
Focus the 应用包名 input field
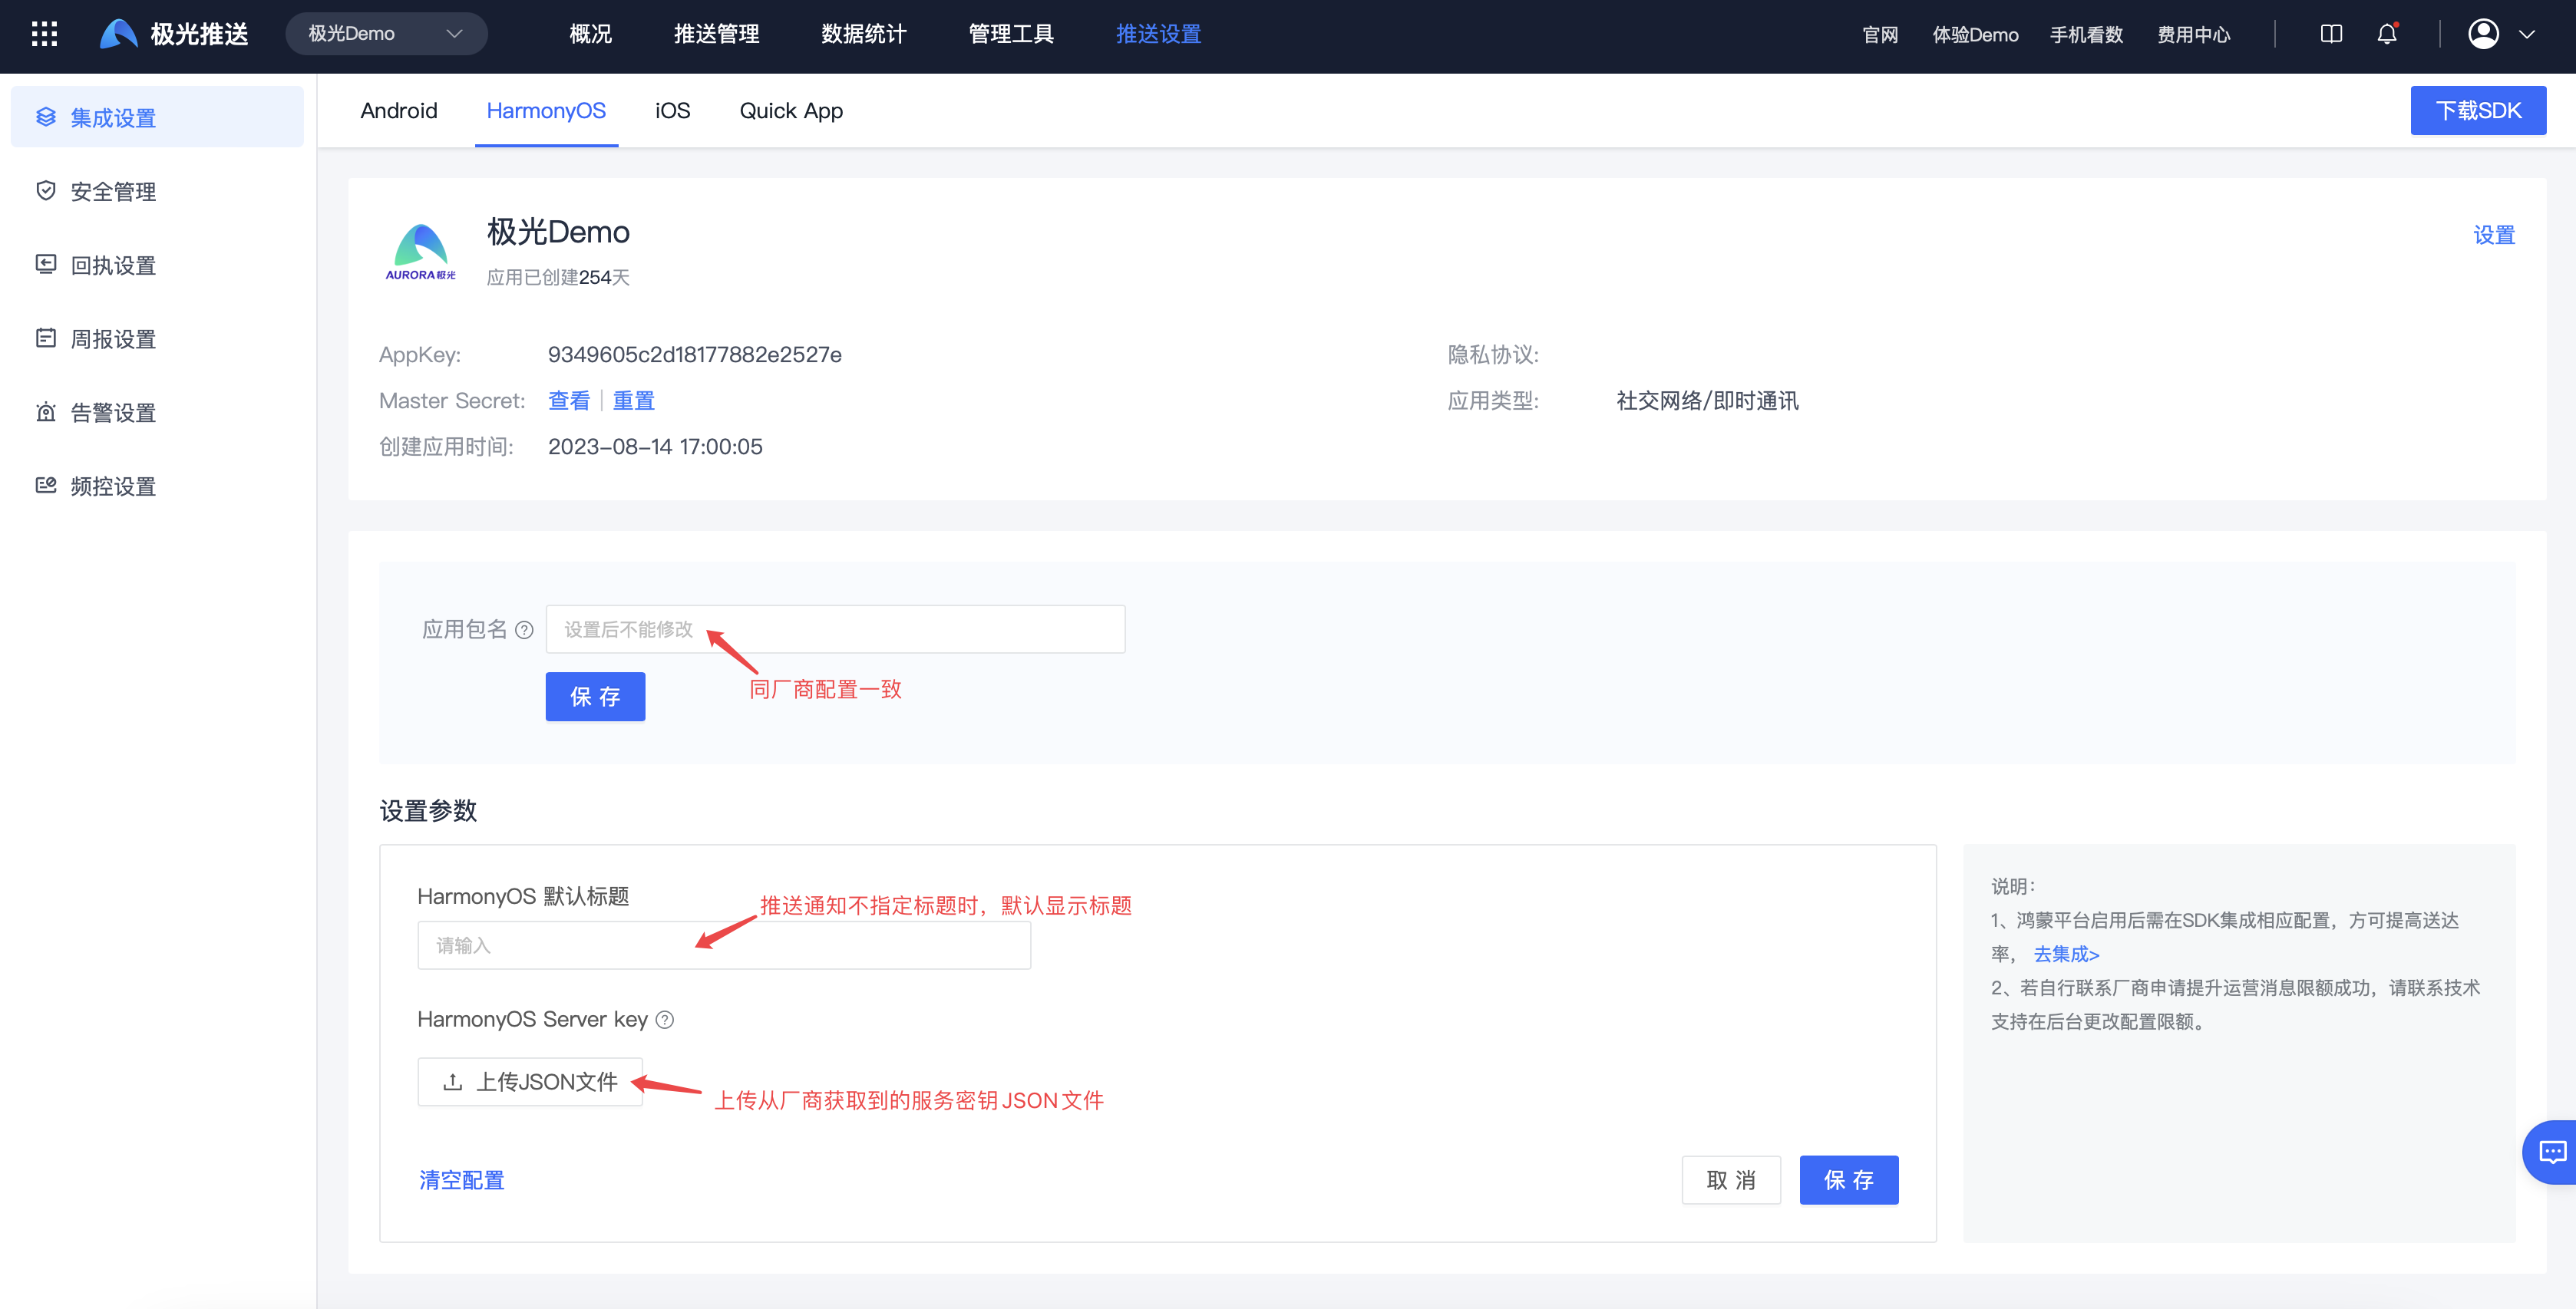[x=835, y=630]
